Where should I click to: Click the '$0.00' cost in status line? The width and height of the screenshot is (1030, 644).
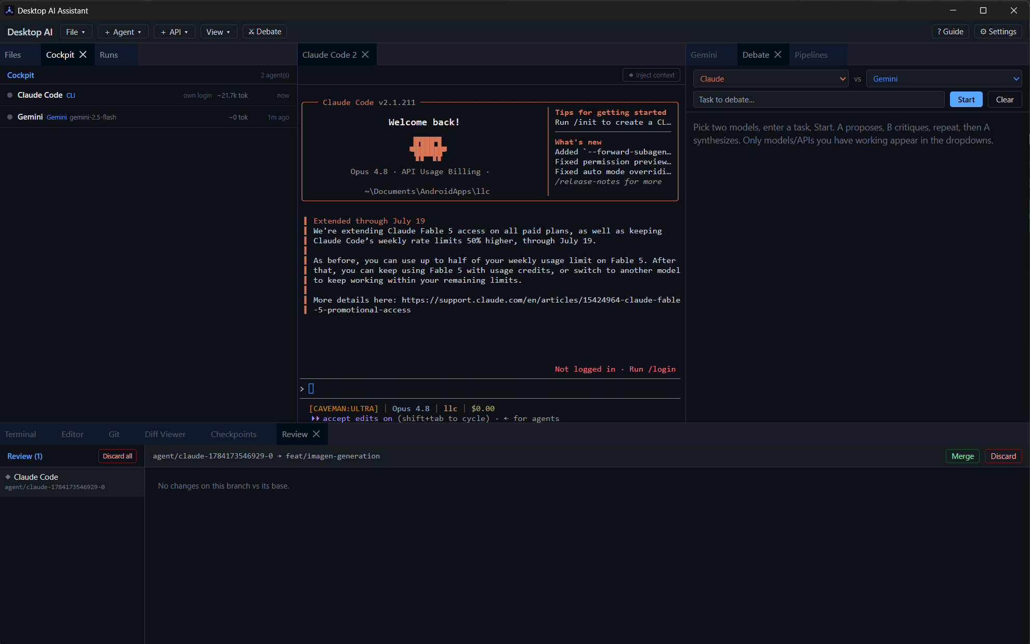pos(483,409)
